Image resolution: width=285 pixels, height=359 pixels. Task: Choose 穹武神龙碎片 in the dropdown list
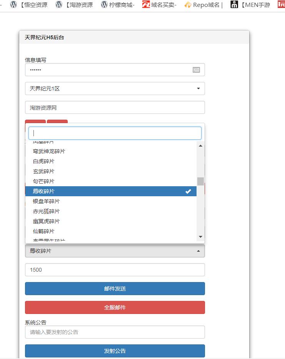(x=49, y=151)
